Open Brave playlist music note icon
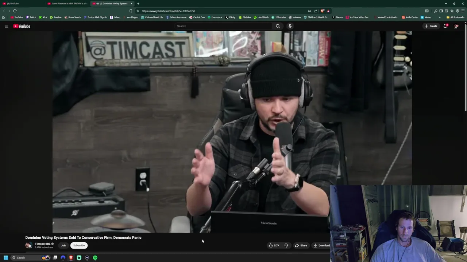Screen dimensions: 467x262 435,11
